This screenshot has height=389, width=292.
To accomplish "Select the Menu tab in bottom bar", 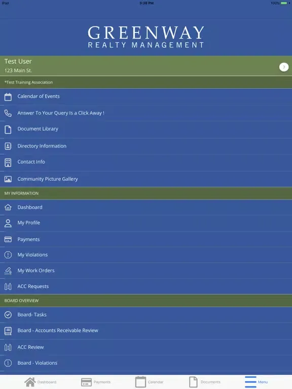I will (256, 382).
